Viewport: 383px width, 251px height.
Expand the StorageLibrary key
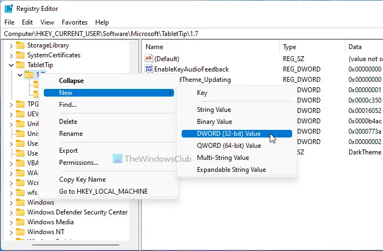tap(11, 46)
